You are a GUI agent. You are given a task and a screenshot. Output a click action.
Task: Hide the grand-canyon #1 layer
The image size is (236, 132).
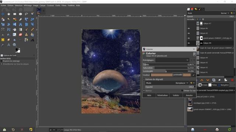(x=189, y=38)
